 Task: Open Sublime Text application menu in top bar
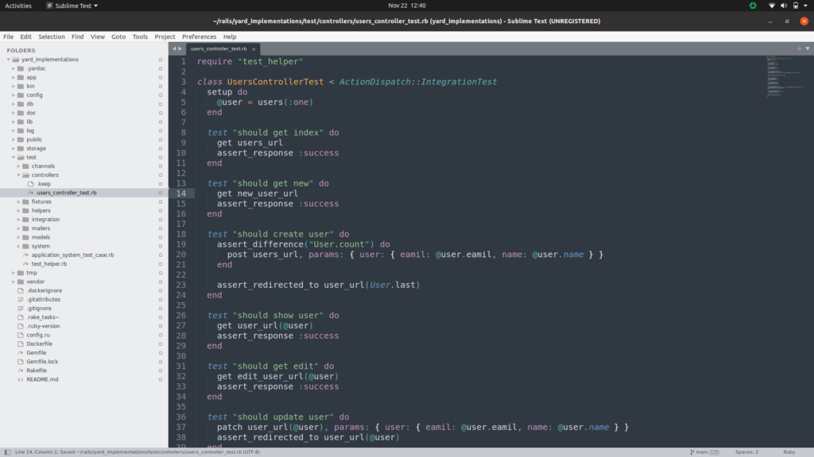click(72, 6)
